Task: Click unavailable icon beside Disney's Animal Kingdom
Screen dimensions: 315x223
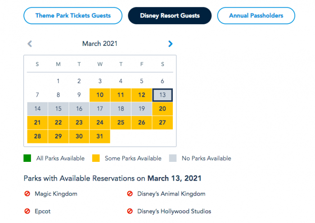Action: pyautogui.click(x=130, y=194)
